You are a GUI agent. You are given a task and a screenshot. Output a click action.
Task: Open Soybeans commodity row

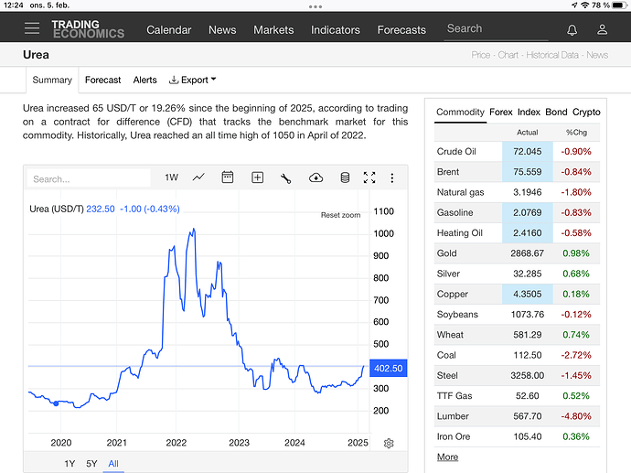click(517, 315)
